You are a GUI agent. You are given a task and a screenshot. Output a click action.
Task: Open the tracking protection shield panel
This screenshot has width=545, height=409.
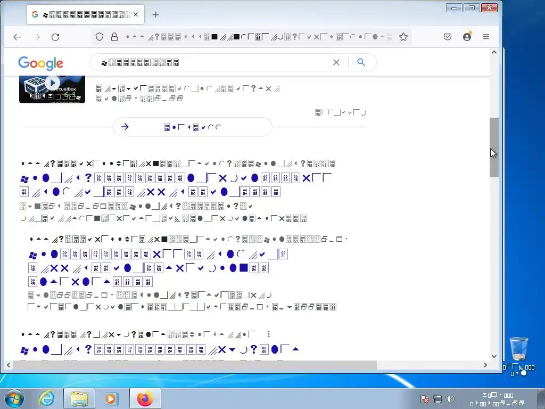[100, 37]
